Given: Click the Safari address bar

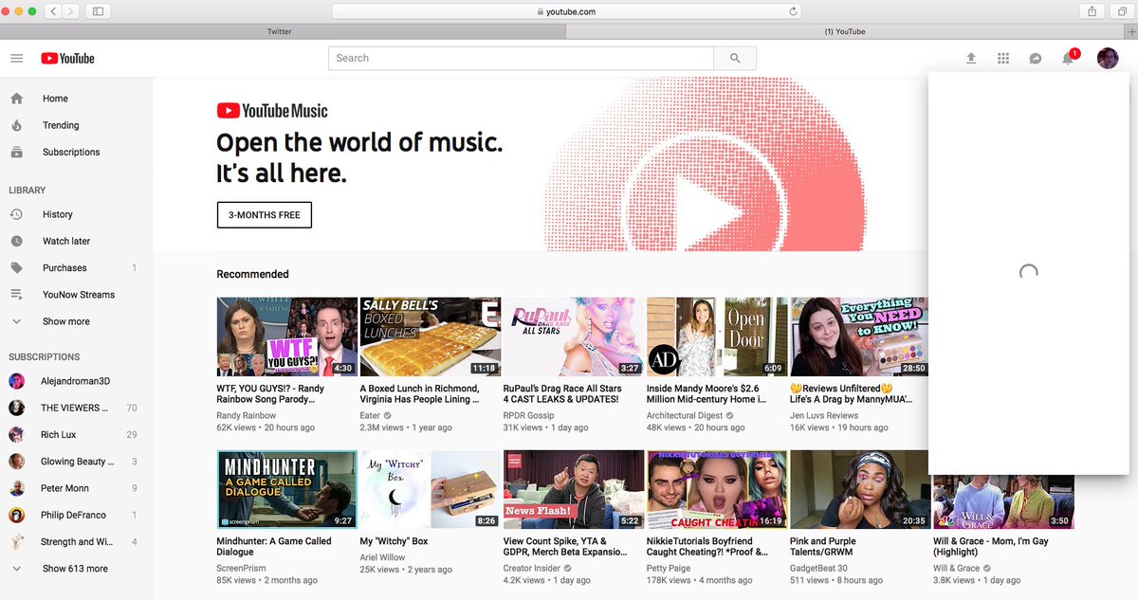Looking at the screenshot, I should pos(566,11).
